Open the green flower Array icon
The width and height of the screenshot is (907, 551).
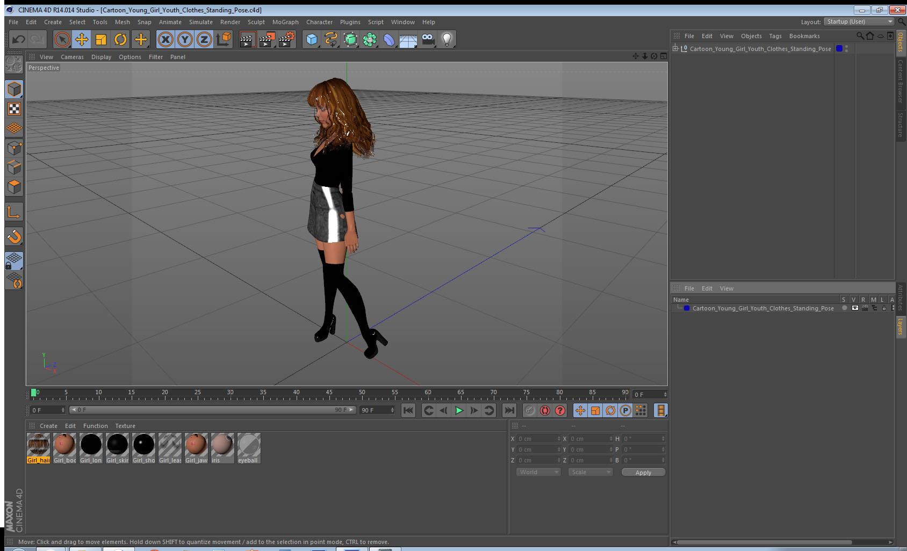click(x=370, y=39)
